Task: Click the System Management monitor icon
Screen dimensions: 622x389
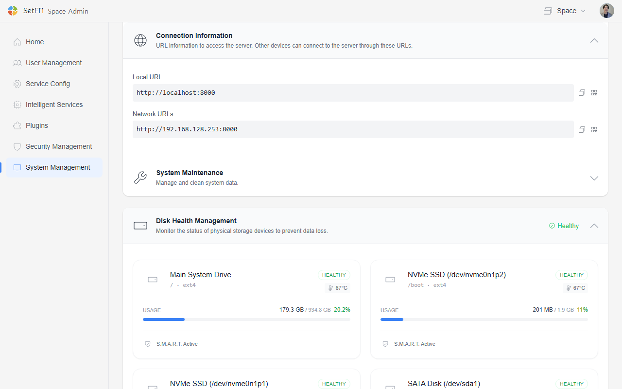Action: (x=17, y=167)
